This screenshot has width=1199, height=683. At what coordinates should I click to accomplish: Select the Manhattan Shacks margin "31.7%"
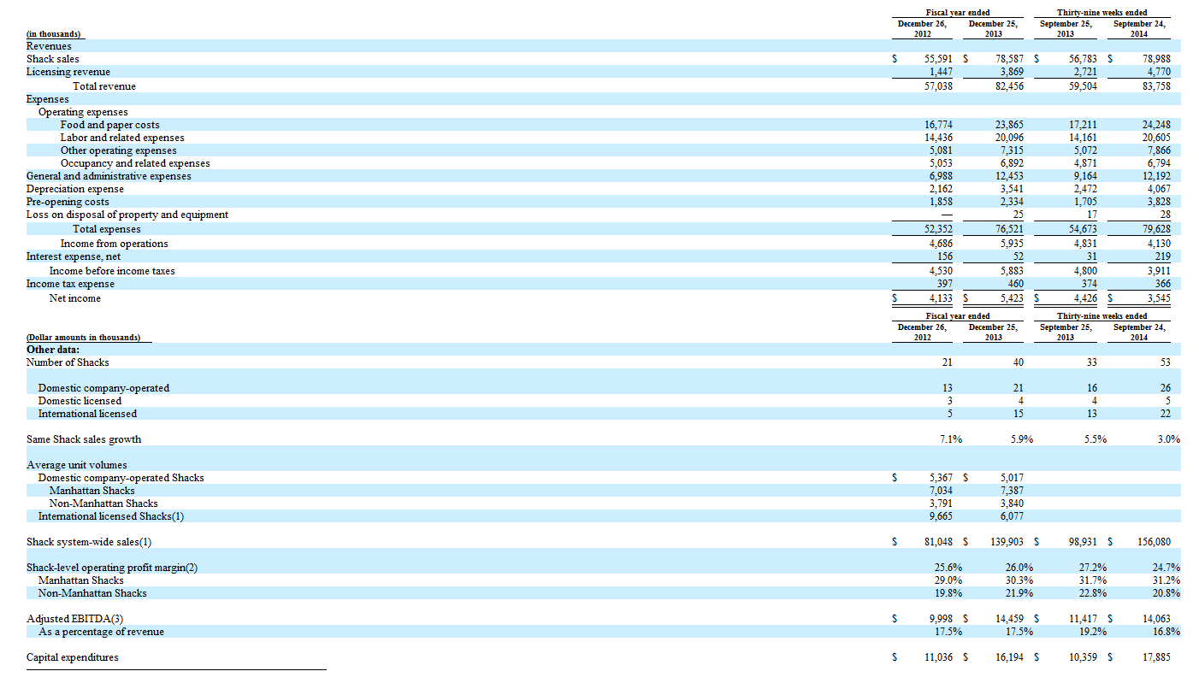(x=1093, y=580)
